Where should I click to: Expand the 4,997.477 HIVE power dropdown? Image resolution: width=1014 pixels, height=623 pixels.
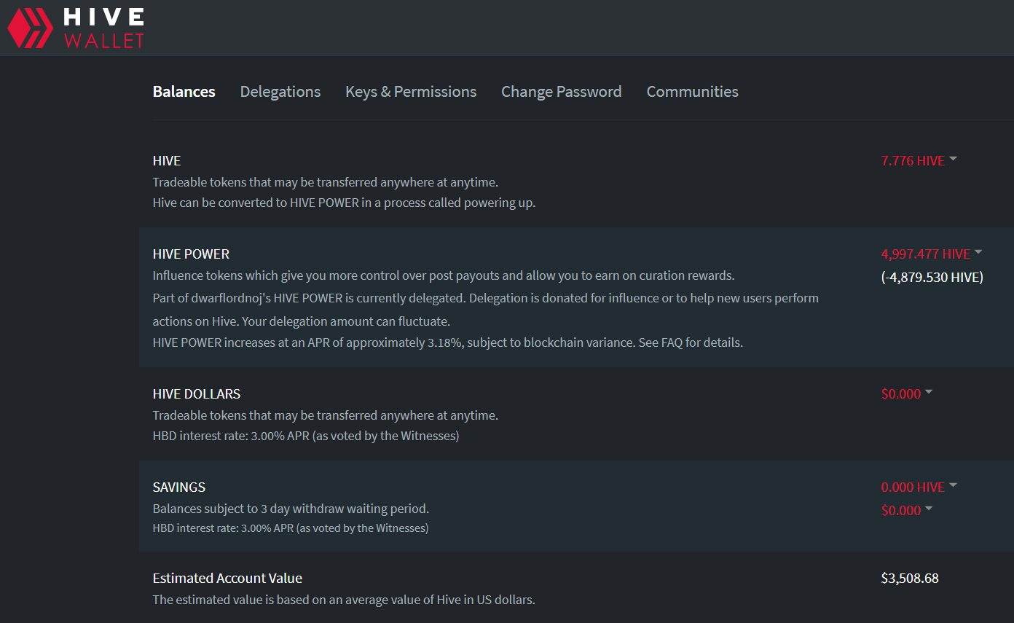(931, 254)
